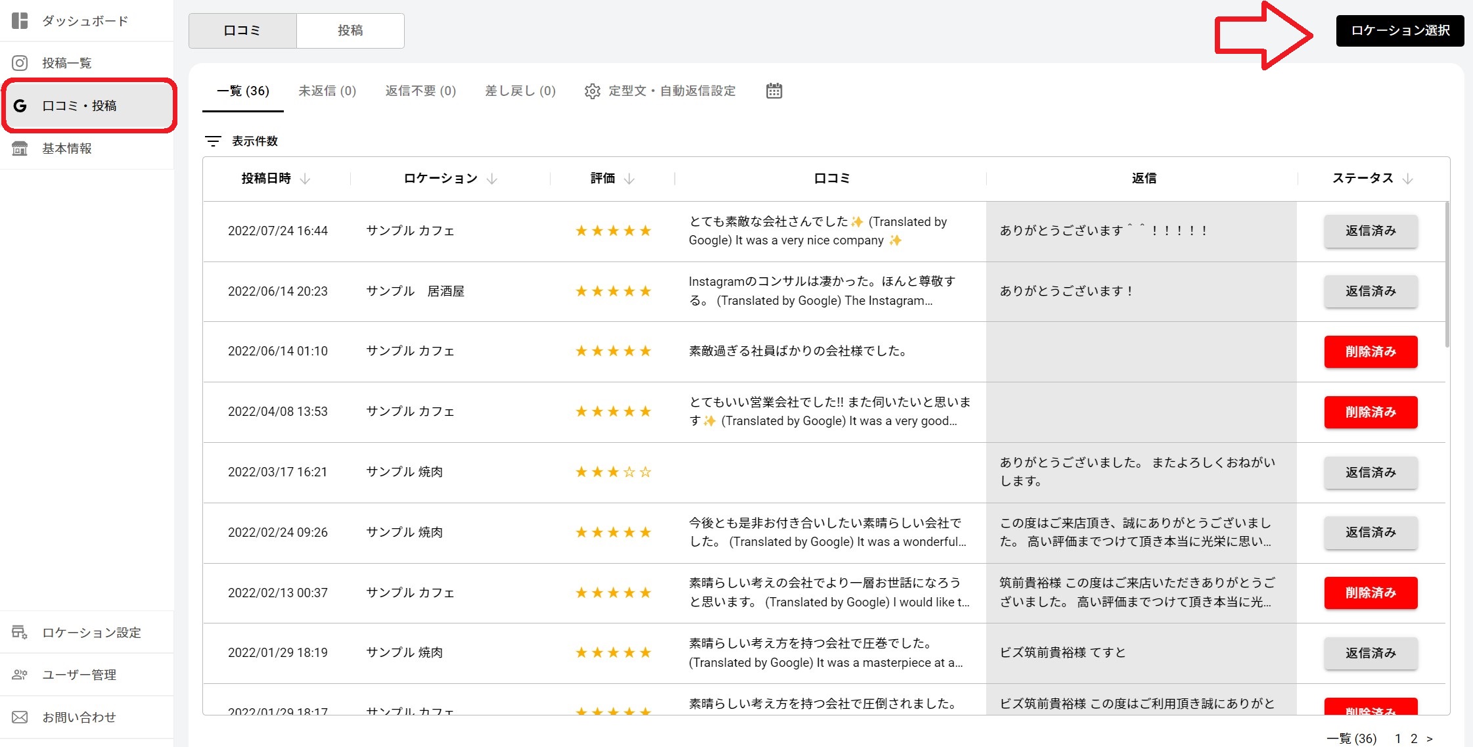This screenshot has height=747, width=1473.
Task: Click the gear icon for 定型文・自動返信設定
Action: 592,91
